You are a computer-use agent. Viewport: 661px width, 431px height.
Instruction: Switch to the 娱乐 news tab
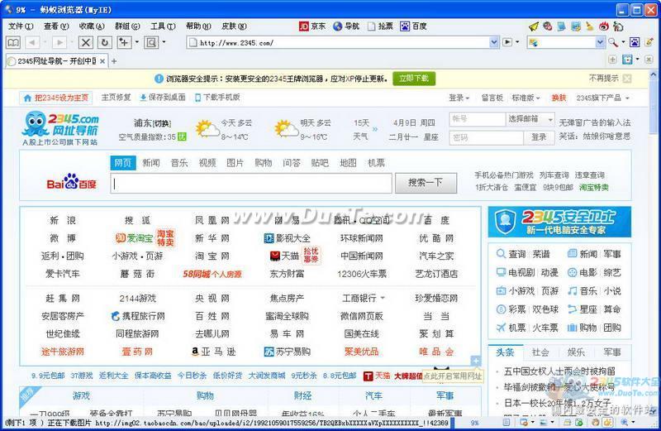(x=576, y=352)
